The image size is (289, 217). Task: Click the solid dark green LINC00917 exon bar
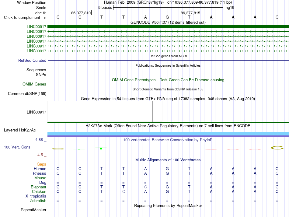pos(168,26)
